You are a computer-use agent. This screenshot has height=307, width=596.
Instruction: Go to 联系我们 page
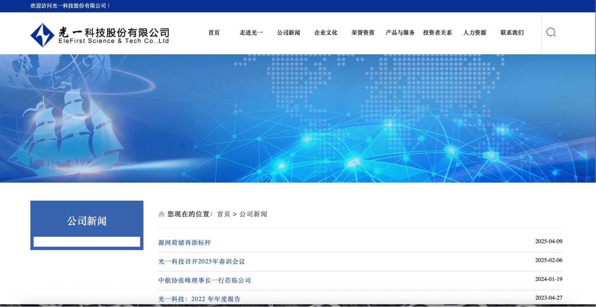[x=512, y=33]
